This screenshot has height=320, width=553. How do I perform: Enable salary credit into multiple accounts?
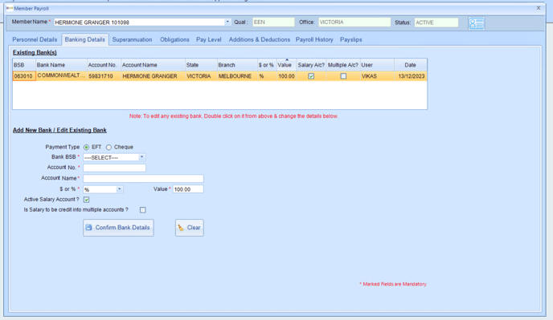point(142,210)
